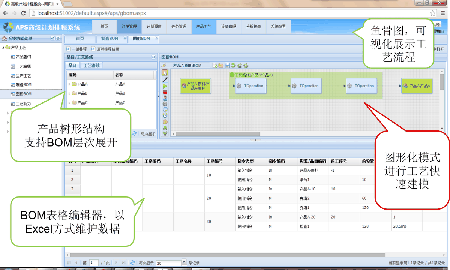Select the first TOperation node in the diagram
The width and height of the screenshot is (450, 270).
[x=251, y=86]
